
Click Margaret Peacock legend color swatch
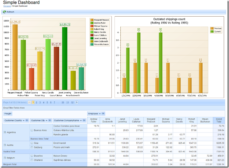pyautogui.click(x=92, y=20)
